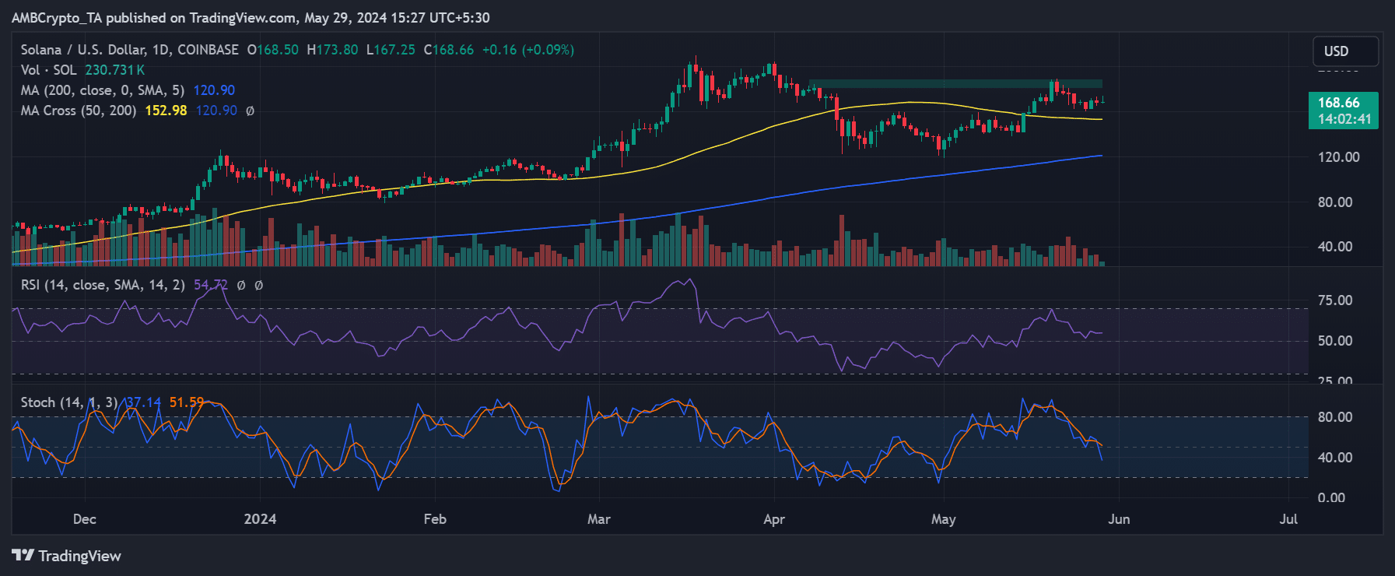Click the USD currency button
The width and height of the screenshot is (1395, 576).
coord(1345,51)
